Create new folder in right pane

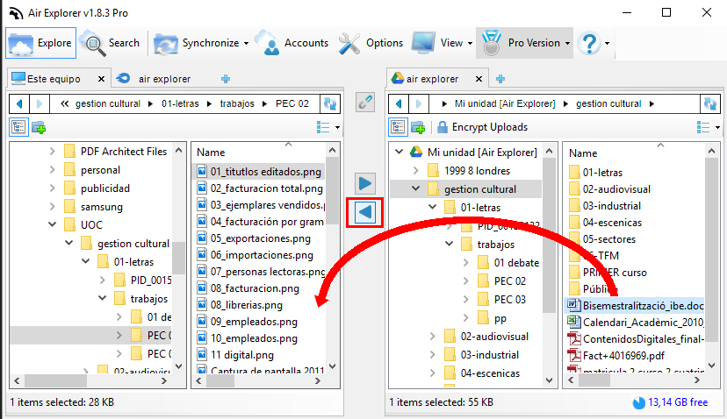[418, 127]
